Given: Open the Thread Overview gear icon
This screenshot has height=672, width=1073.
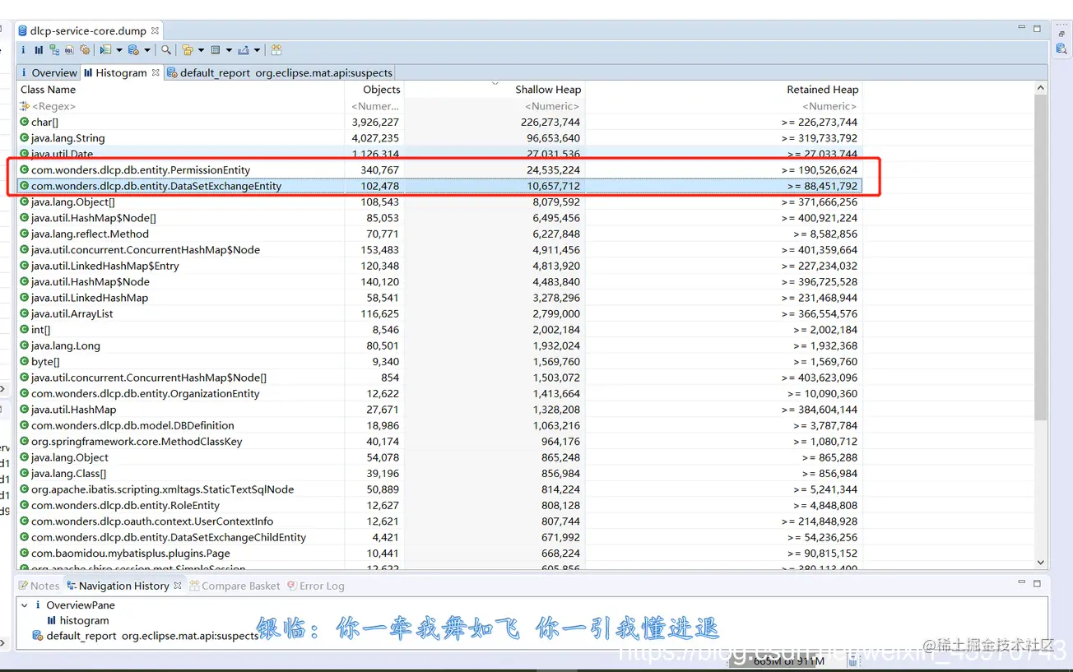Looking at the screenshot, I should [x=84, y=50].
